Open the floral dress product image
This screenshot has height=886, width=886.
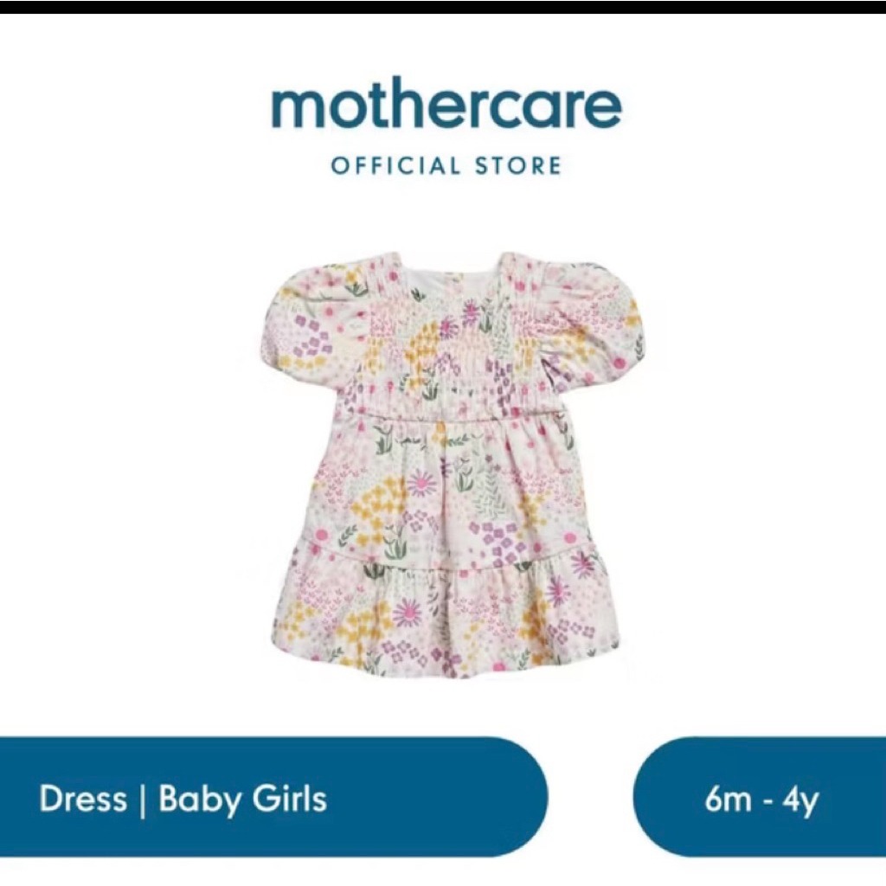[451, 465]
